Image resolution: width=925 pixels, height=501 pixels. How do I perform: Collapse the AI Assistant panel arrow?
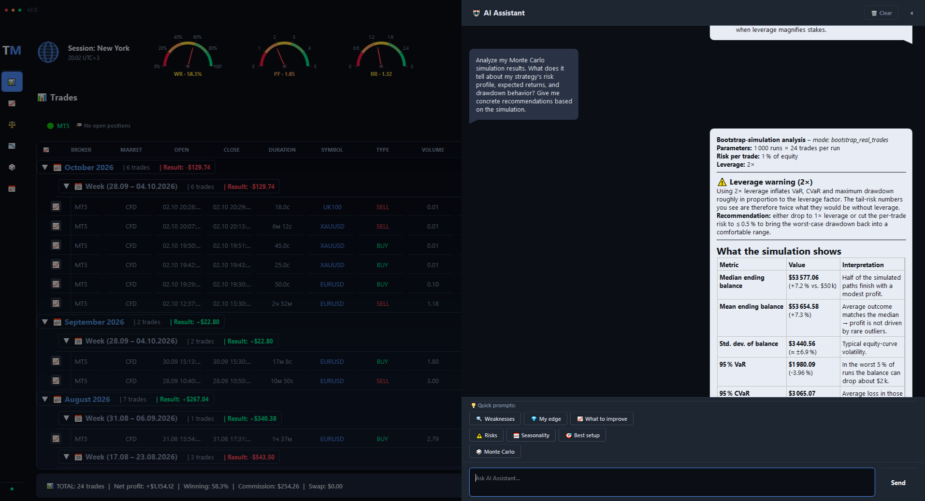pos(911,13)
